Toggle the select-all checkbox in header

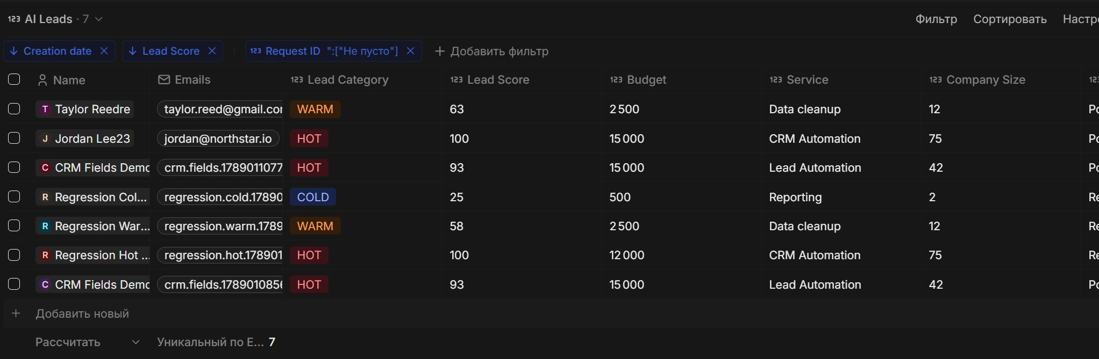point(15,80)
